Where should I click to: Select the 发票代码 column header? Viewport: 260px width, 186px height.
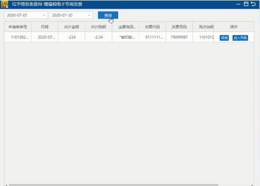coord(152,27)
